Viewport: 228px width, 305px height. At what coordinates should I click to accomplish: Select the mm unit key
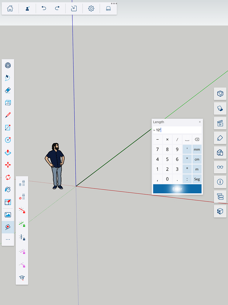(197, 149)
